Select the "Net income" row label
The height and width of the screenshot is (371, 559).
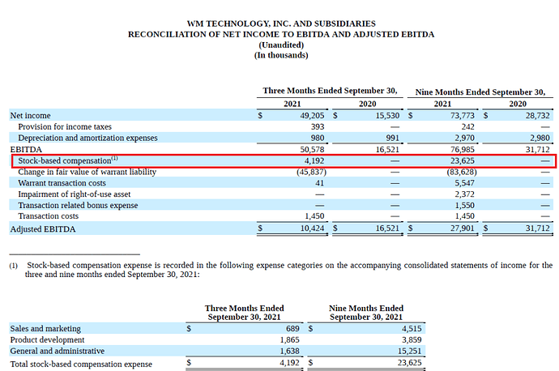[x=30, y=116]
